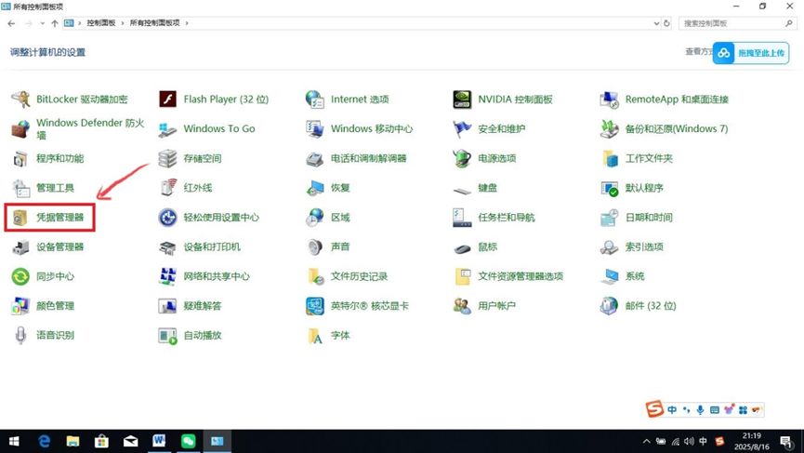804x453 pixels.
Task: Open the 同步中心 green icon
Action: tap(21, 276)
